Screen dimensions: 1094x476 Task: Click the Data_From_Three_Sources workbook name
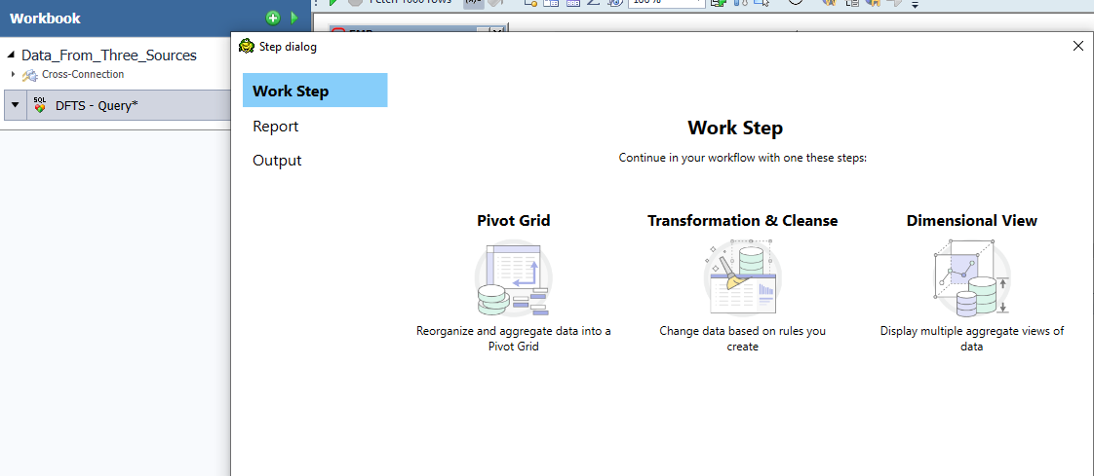pyautogui.click(x=109, y=55)
